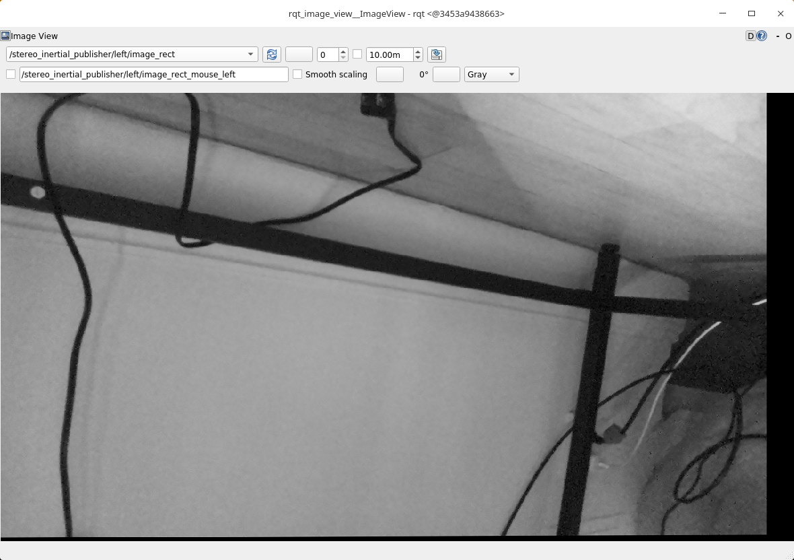Click into the 0 spinbox number field
This screenshot has width=794, height=560.
(x=328, y=54)
